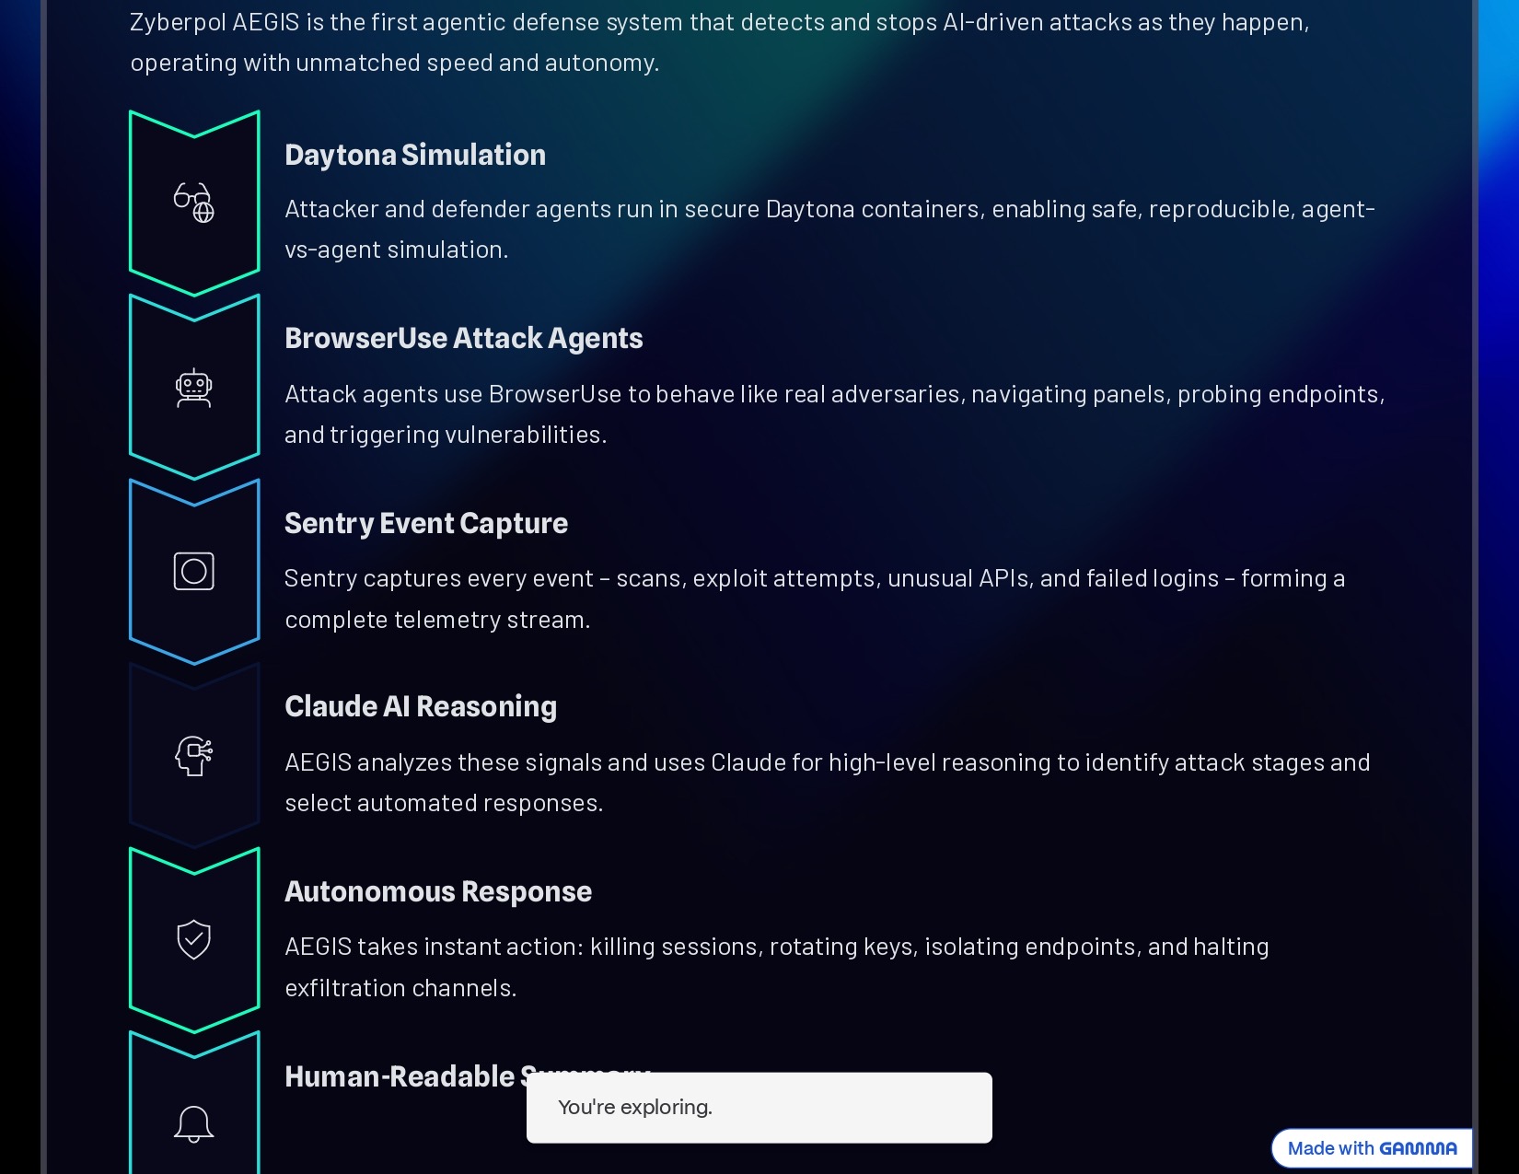Click the text about secure Daytona containers

(829, 229)
